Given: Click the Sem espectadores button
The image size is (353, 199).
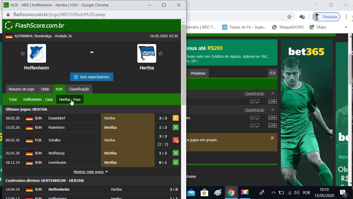Looking at the screenshot, I should click(92, 77).
